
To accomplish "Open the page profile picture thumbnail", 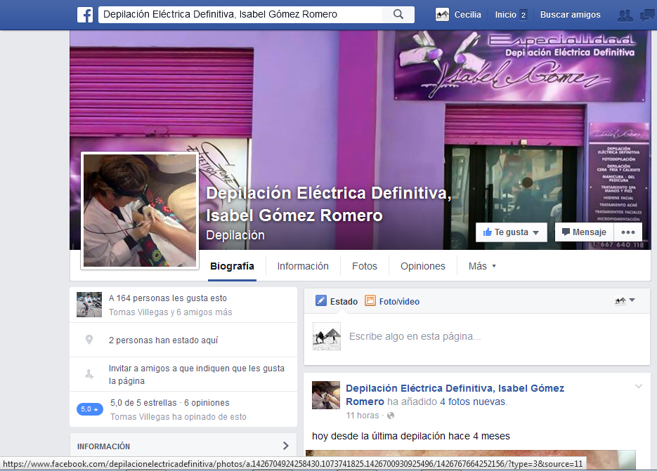I will 140,210.
